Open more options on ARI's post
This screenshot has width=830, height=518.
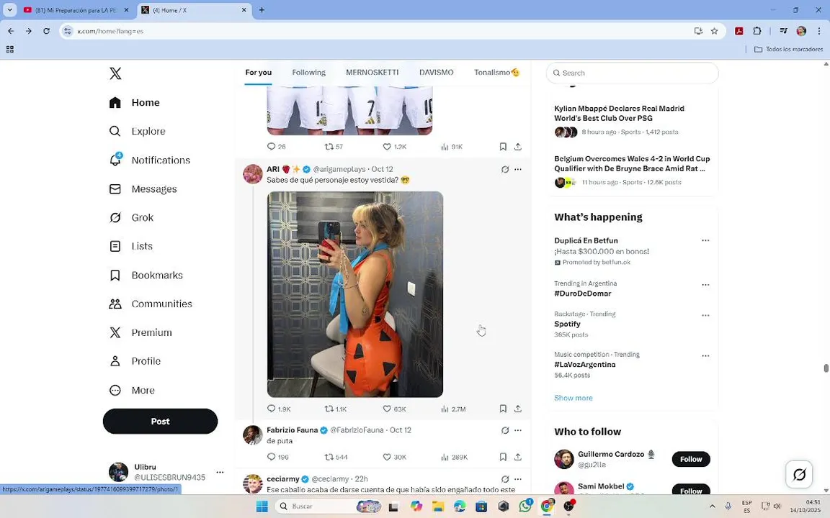pyautogui.click(x=518, y=169)
